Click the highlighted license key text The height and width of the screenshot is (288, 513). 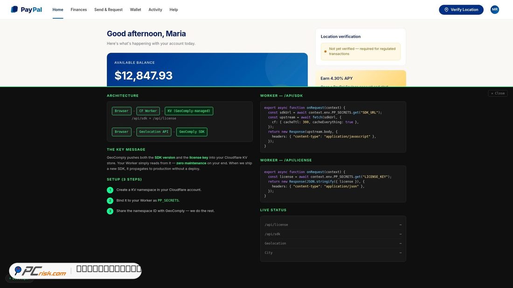click(199, 157)
